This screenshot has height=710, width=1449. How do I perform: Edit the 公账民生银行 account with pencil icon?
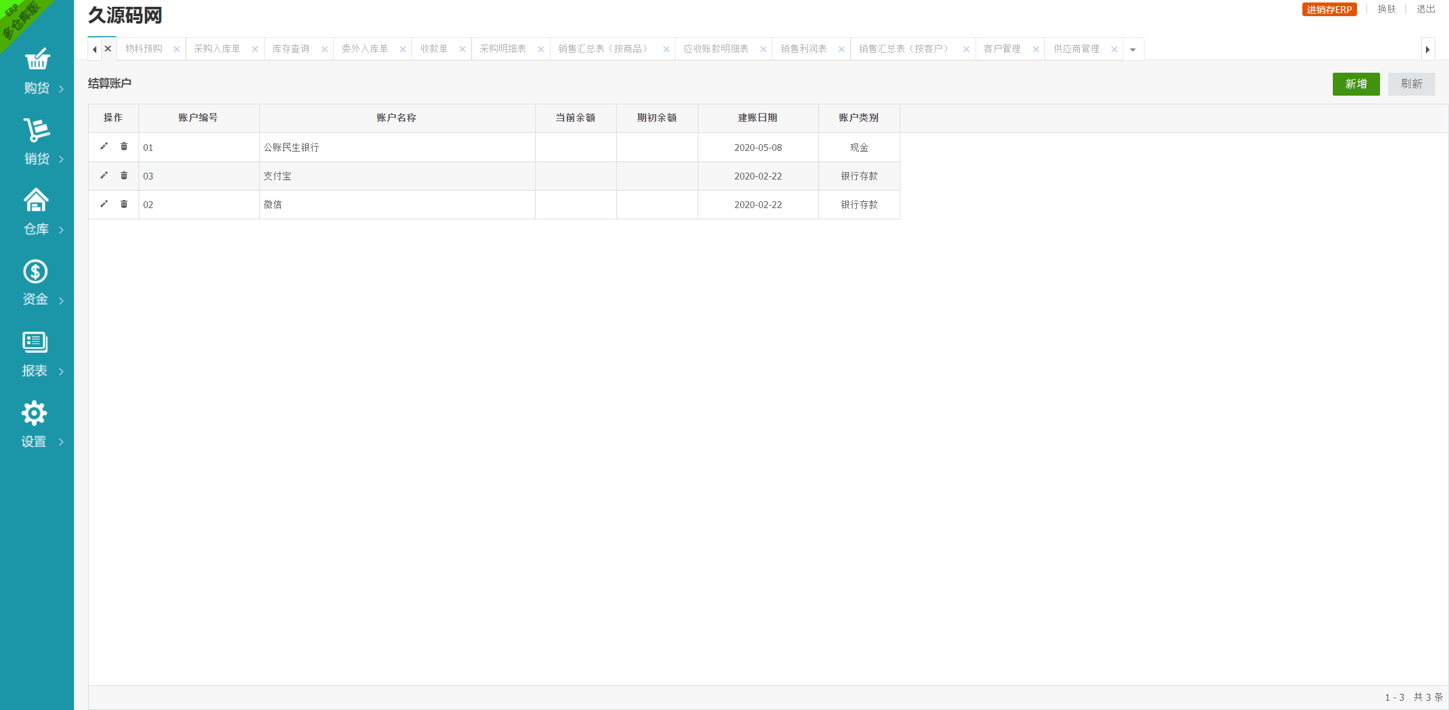pos(104,147)
